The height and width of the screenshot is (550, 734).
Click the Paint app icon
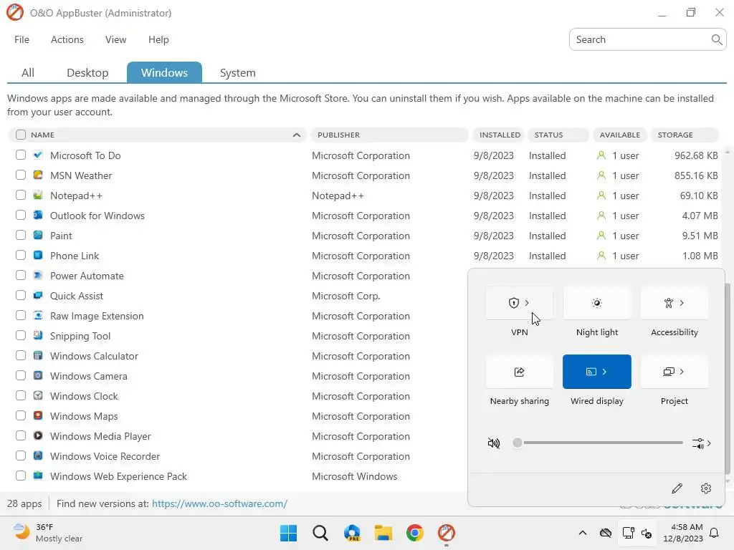tap(38, 235)
